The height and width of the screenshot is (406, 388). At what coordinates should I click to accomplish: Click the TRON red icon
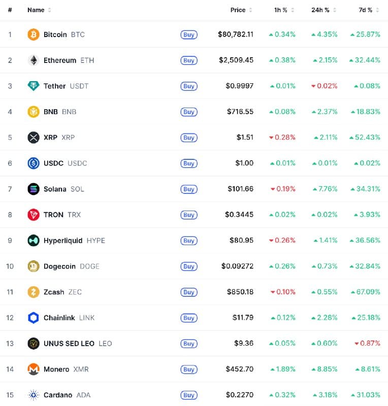[34, 215]
